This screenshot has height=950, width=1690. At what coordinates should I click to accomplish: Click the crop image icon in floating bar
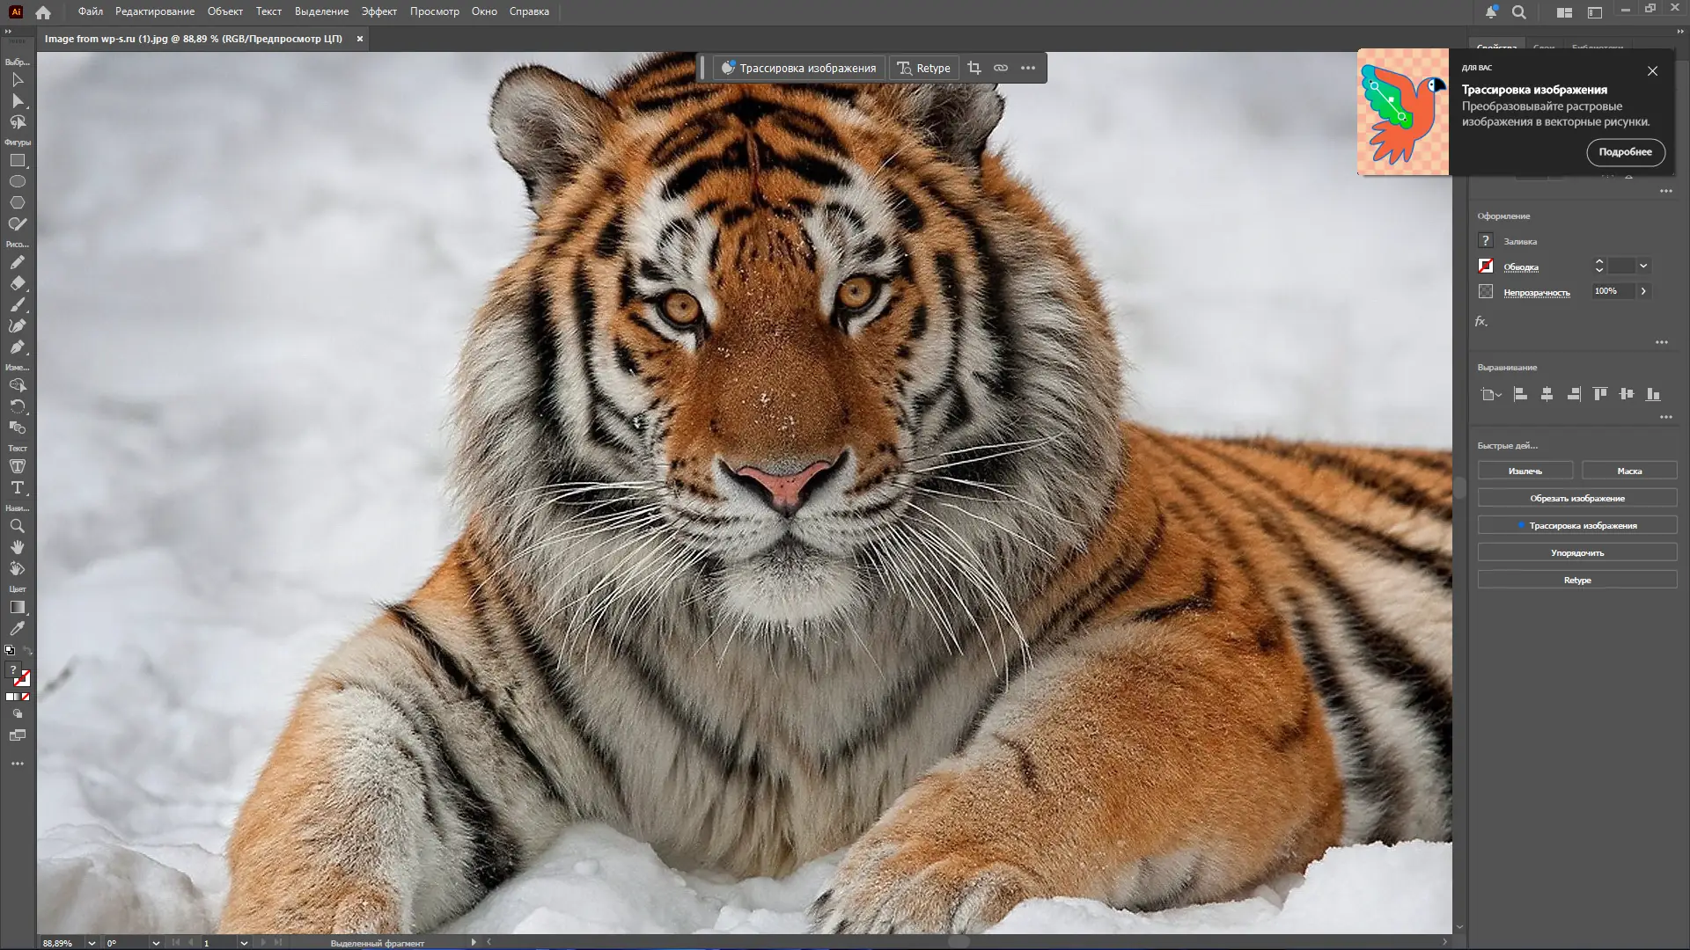[x=974, y=68]
